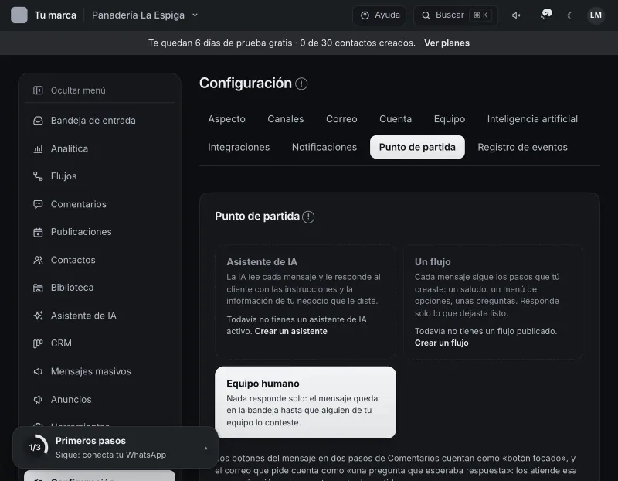Select the Equipo humano option card
Screen dimensions: 618x481
[x=305, y=402]
